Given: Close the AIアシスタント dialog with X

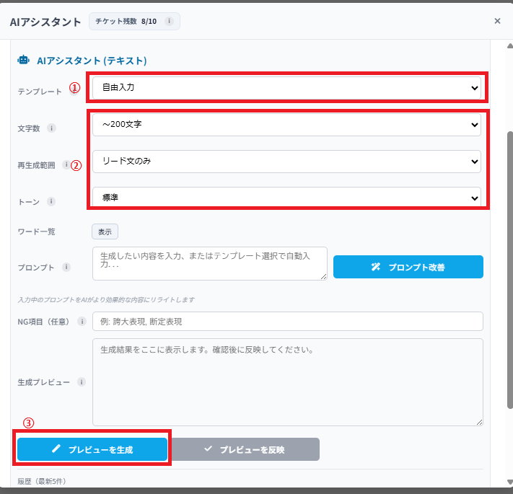Looking at the screenshot, I should point(497,21).
